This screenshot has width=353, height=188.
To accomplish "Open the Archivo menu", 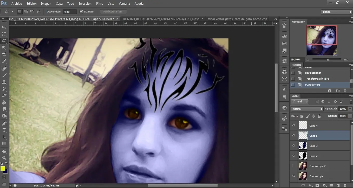I will [x=17, y=4].
